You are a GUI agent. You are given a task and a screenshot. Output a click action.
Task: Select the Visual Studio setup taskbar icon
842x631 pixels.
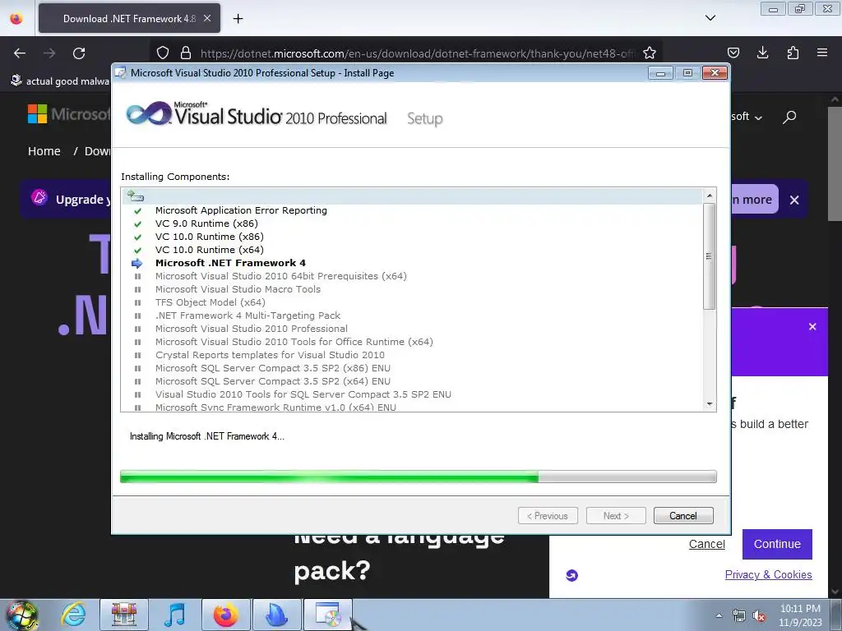[328, 615]
